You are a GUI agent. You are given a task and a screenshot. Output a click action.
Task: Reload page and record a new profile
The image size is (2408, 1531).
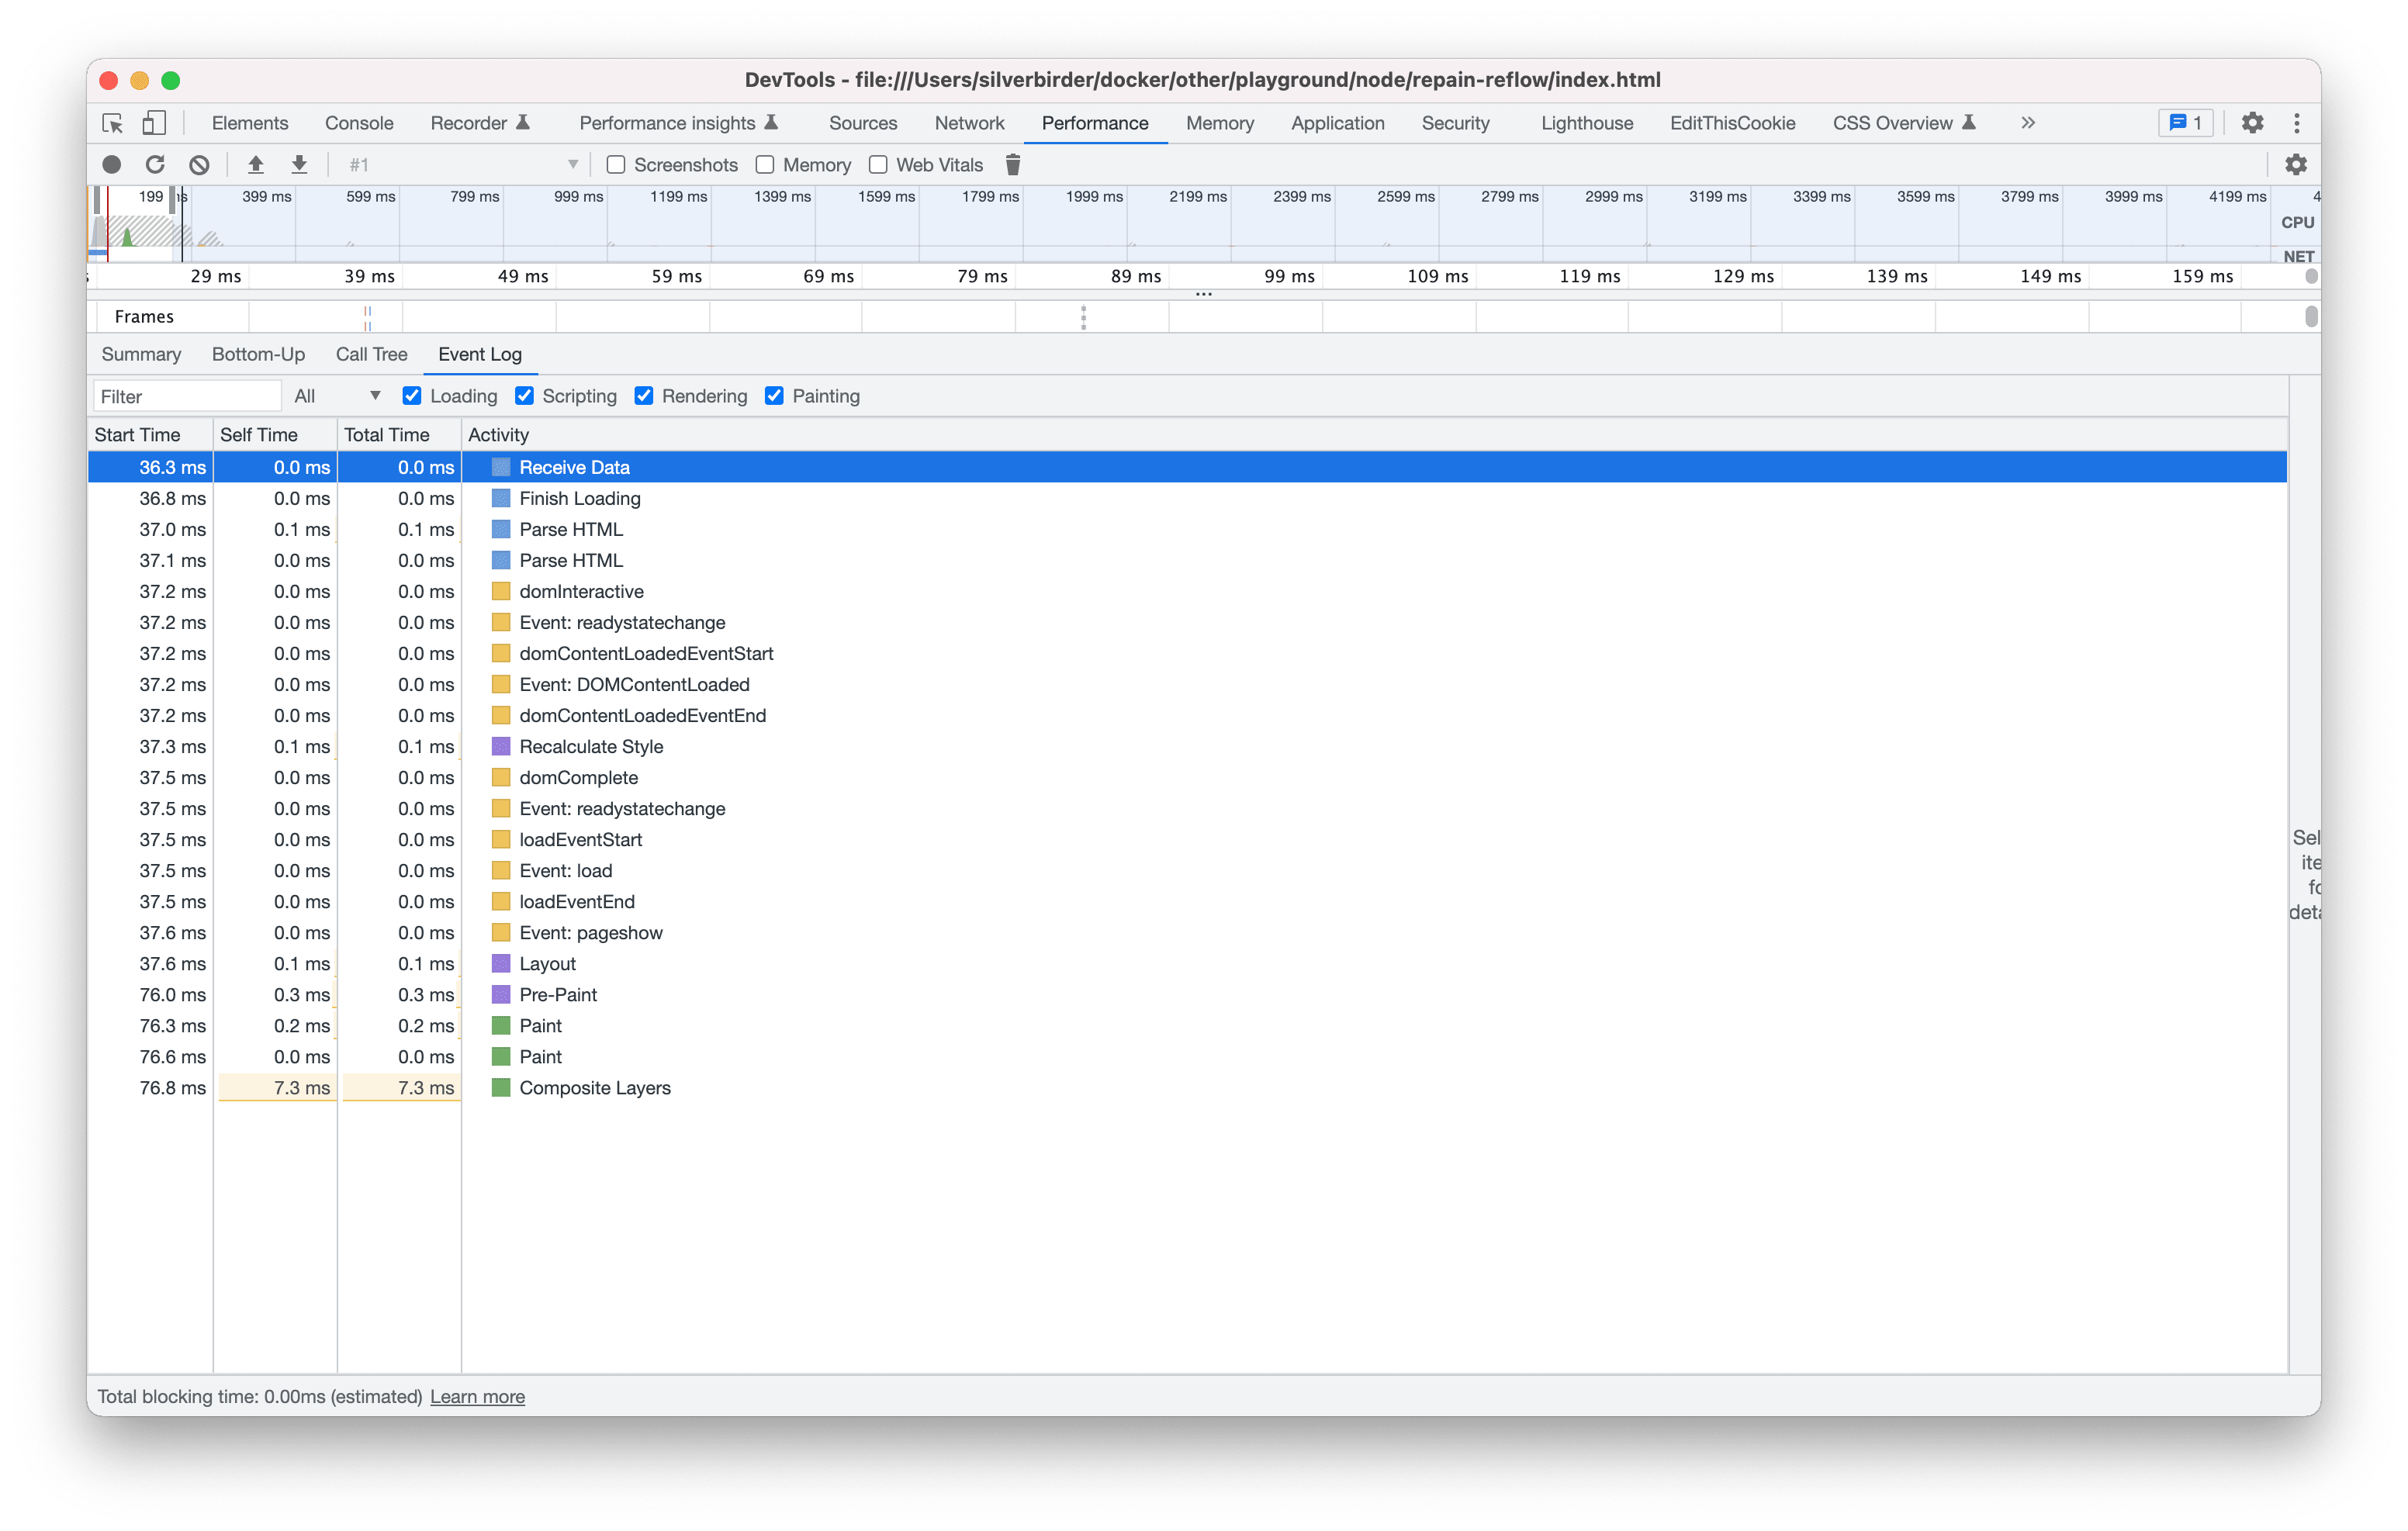point(156,164)
